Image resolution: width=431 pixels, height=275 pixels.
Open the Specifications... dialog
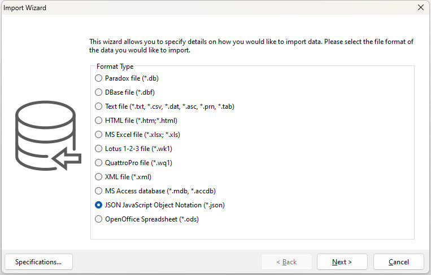click(x=38, y=262)
